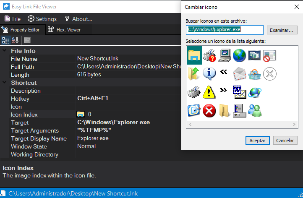The width and height of the screenshot is (303, 198).
Task: Click the status bar file path
Action: point(73,193)
